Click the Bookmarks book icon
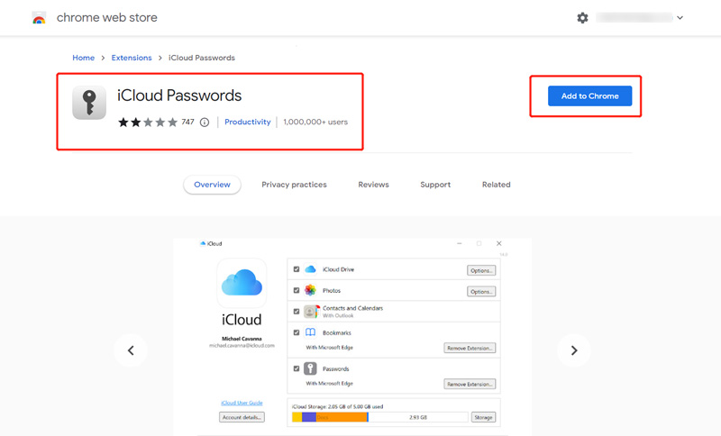 310,332
